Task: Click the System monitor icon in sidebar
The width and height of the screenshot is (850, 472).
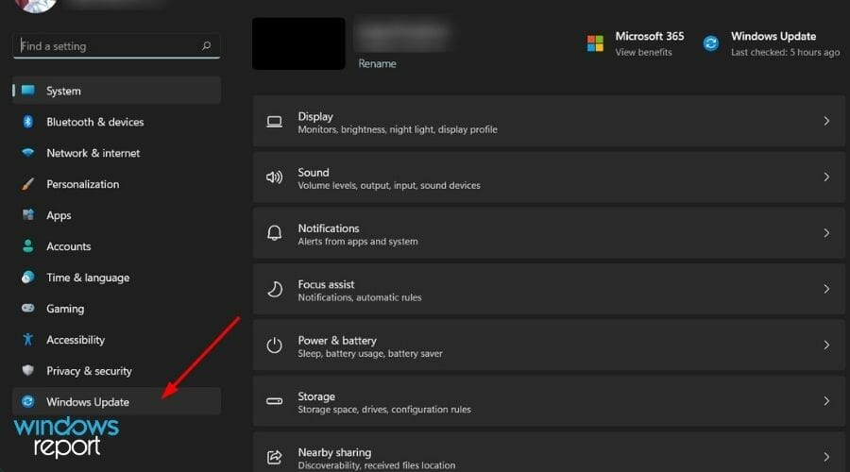Action: point(27,91)
